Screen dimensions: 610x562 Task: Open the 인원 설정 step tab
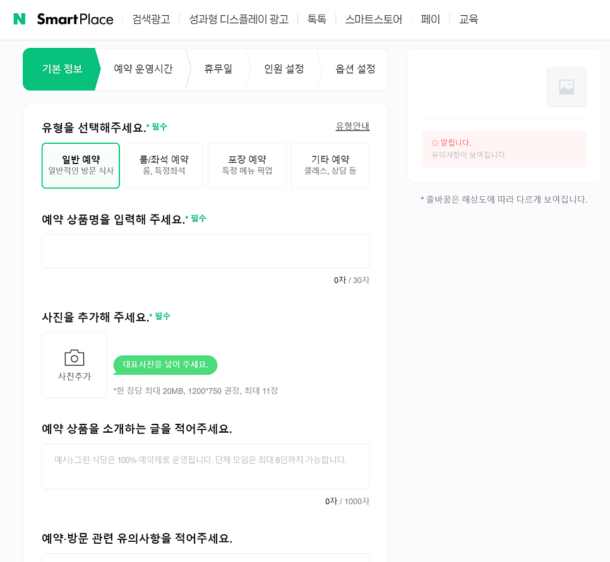284,69
